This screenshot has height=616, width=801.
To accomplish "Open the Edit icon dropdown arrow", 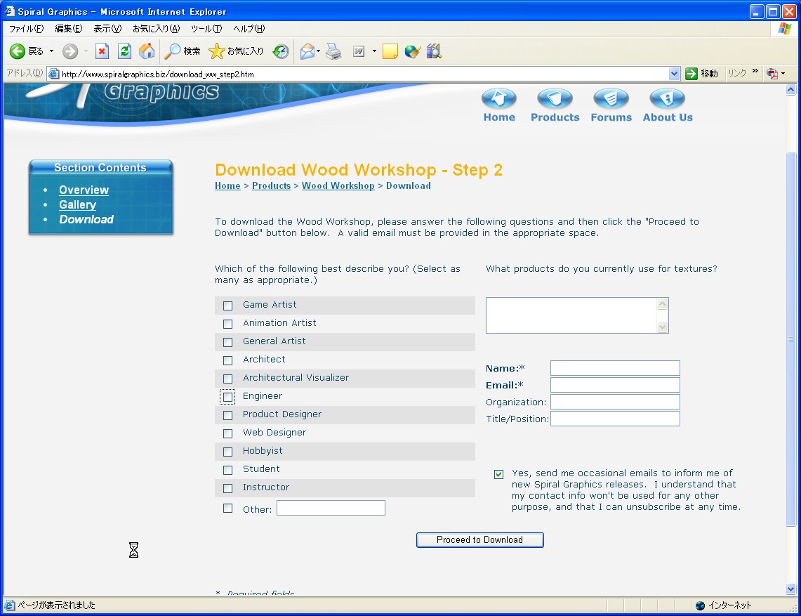I will [374, 51].
